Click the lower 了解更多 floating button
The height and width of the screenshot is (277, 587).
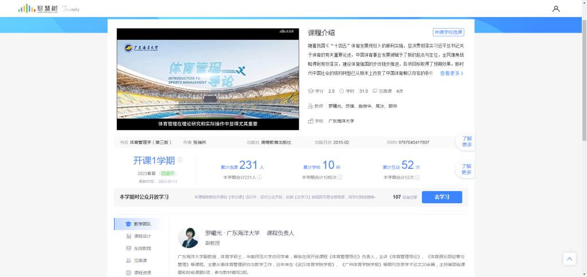(x=466, y=169)
